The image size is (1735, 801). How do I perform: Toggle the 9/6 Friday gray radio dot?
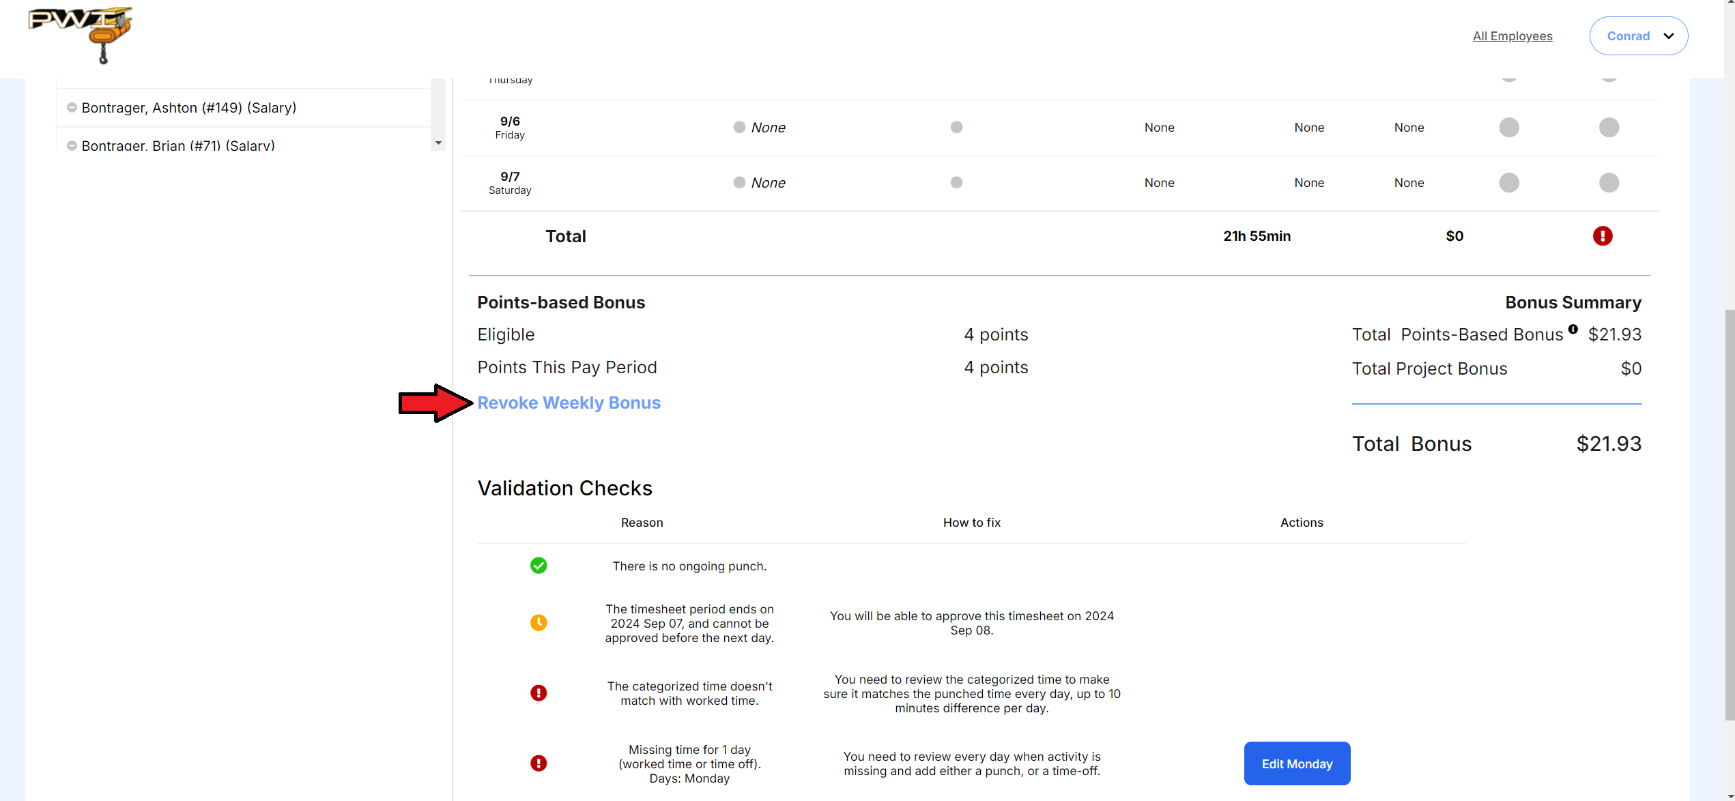[739, 127]
